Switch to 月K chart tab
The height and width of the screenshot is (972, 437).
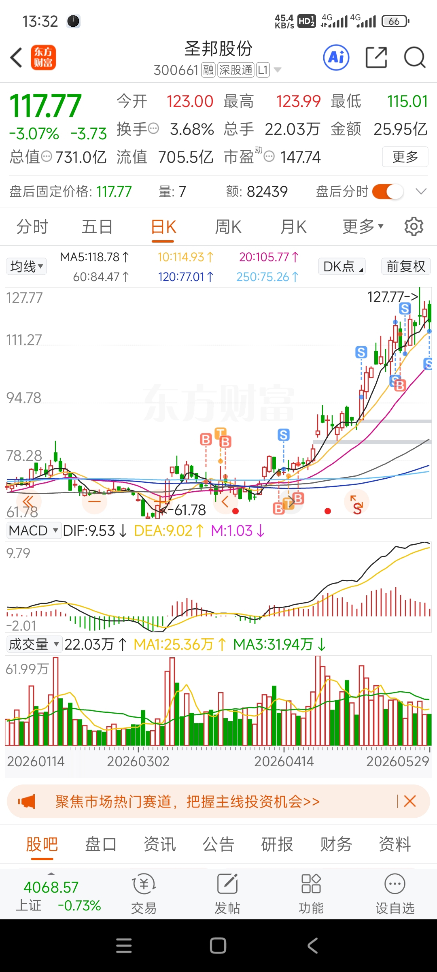[x=294, y=226]
